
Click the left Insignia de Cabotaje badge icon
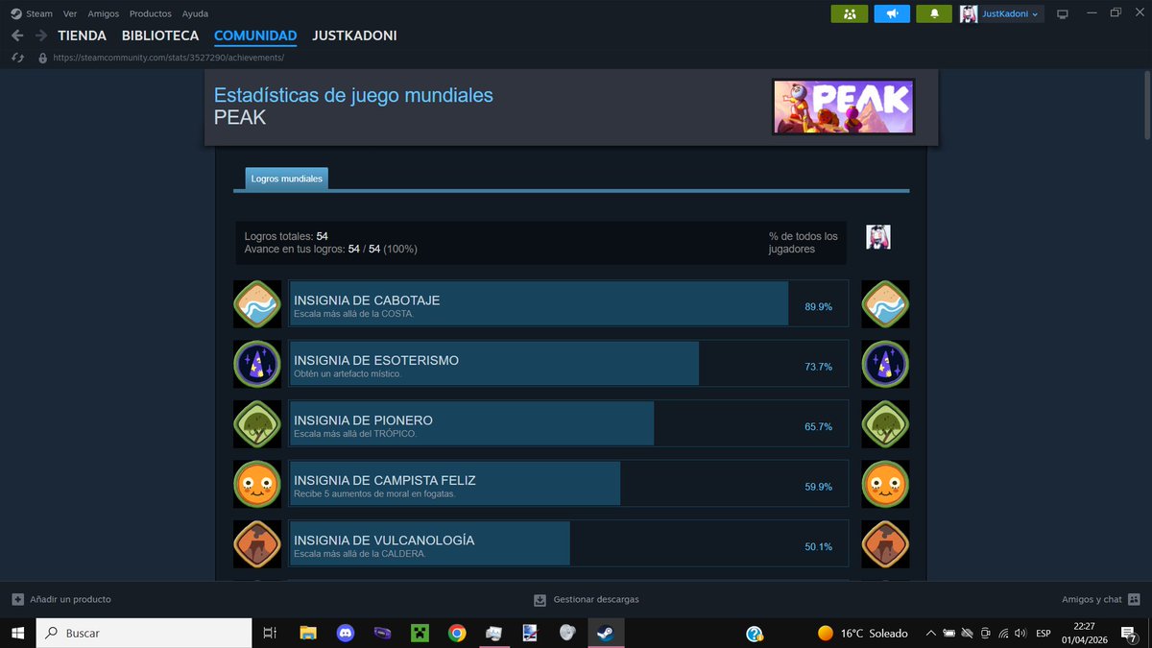pyautogui.click(x=257, y=304)
